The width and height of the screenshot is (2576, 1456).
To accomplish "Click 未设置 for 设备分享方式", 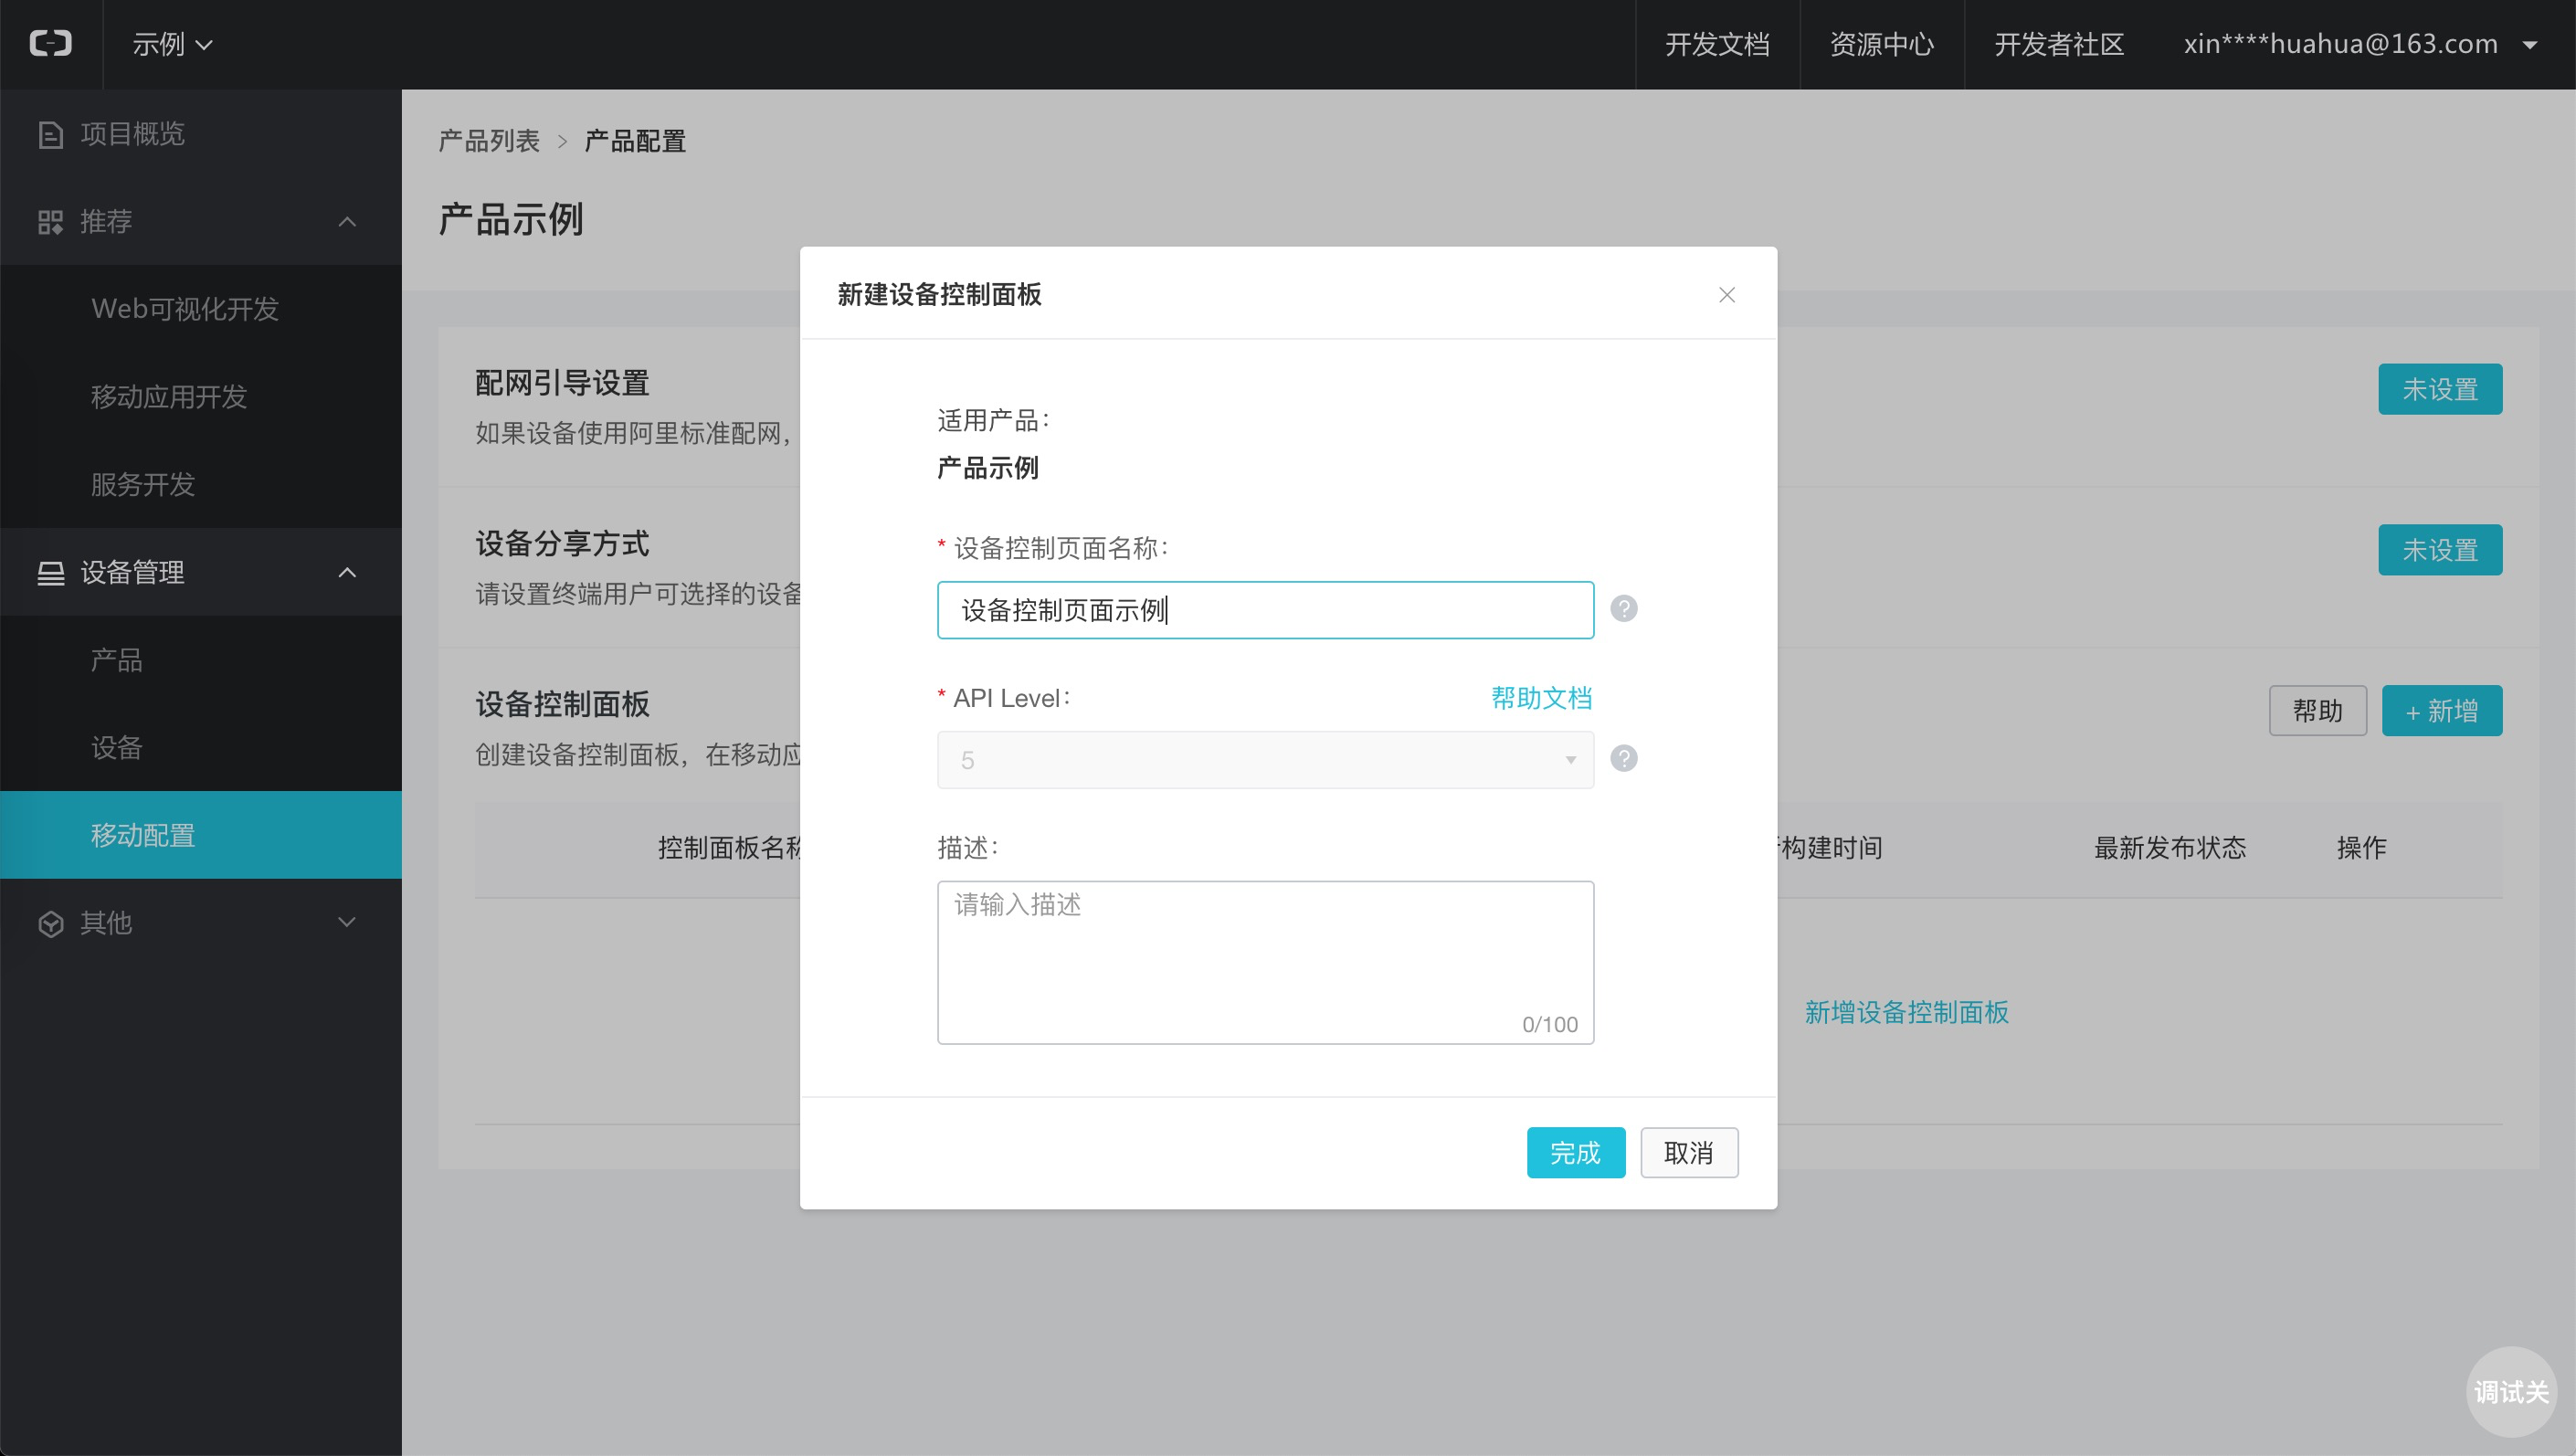I will pyautogui.click(x=2440, y=550).
